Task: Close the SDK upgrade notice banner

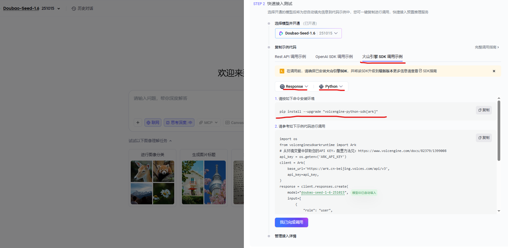Action: (x=494, y=71)
